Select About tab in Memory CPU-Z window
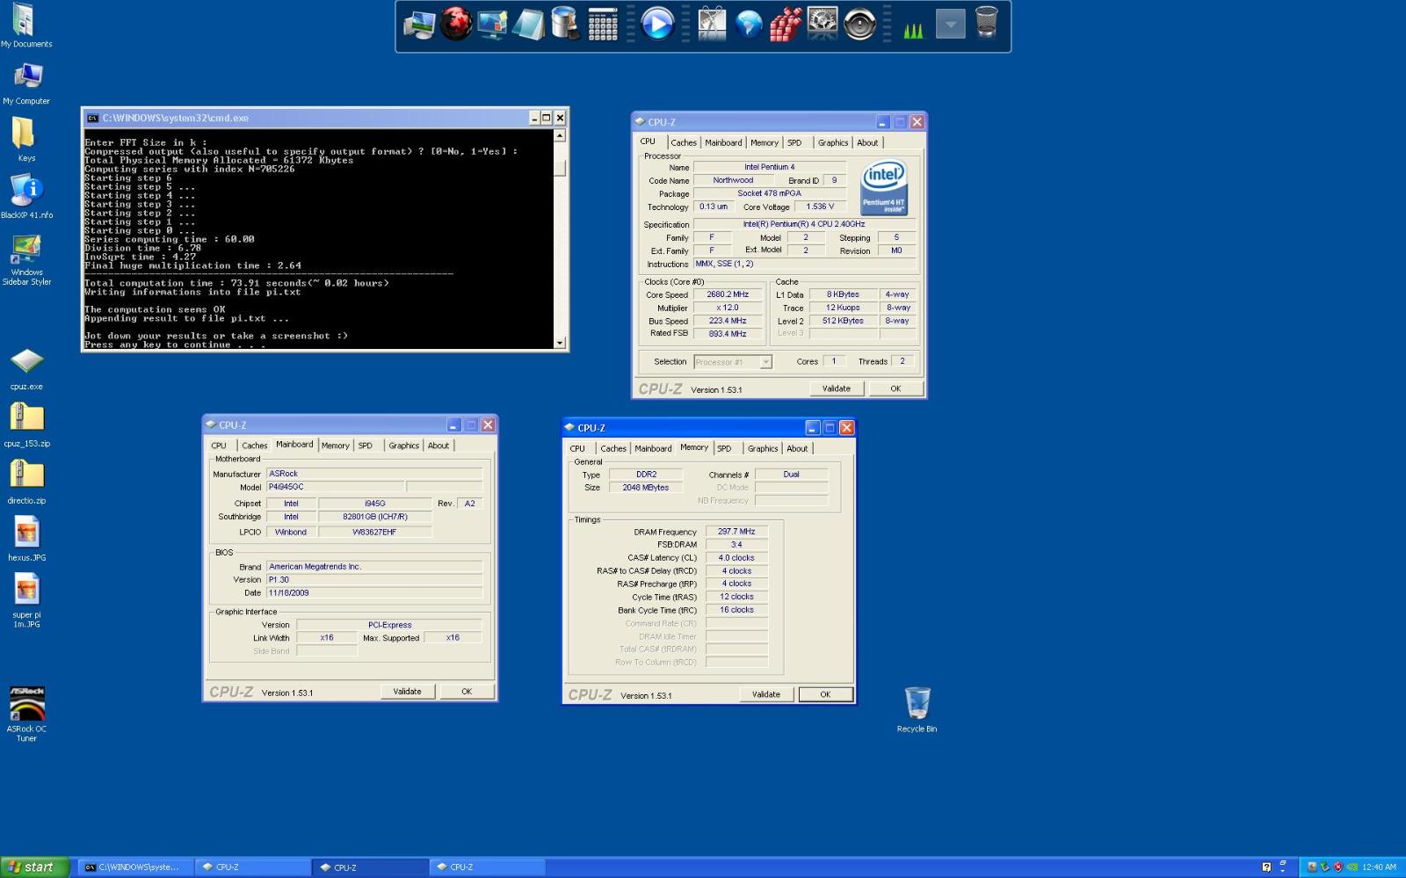This screenshot has height=878, width=1406. pyautogui.click(x=797, y=448)
